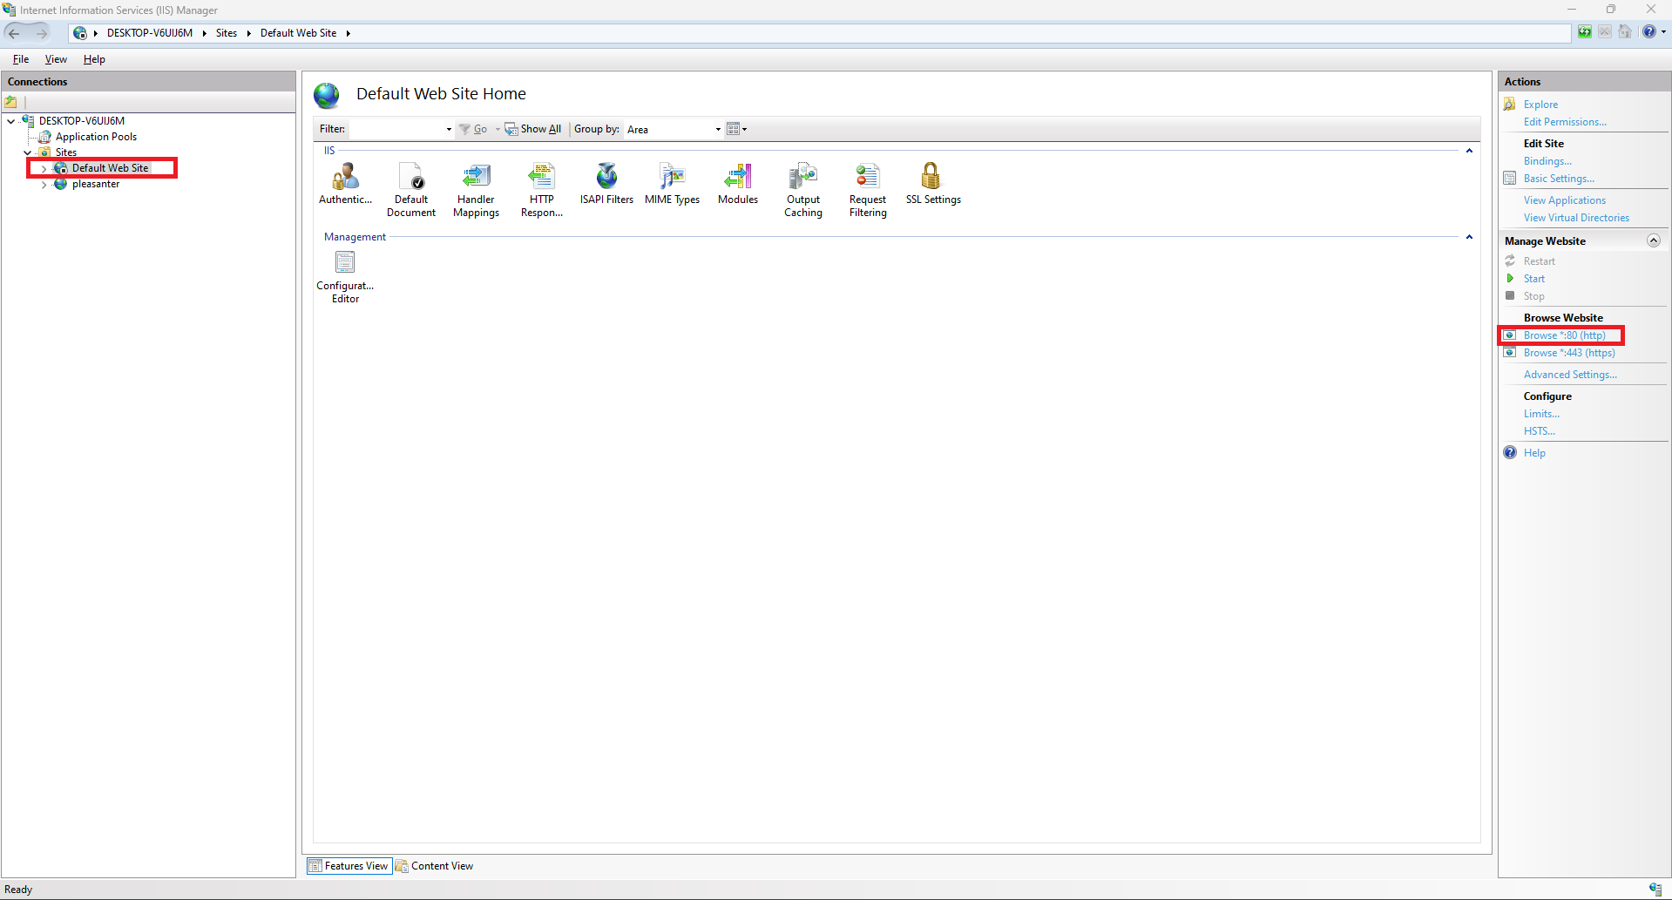Click the Basic Settings page icon
Viewport: 1672px width, 900px height.
click(x=1510, y=179)
